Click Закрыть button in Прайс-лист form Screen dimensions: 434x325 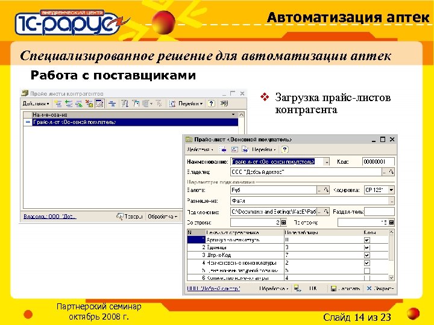click(380, 288)
